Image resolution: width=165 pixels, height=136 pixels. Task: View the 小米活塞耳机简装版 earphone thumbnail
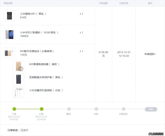[19, 92]
